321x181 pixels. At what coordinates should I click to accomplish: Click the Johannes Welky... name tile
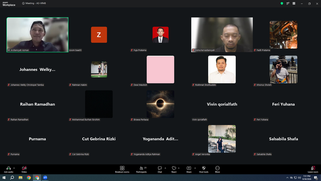point(37,69)
